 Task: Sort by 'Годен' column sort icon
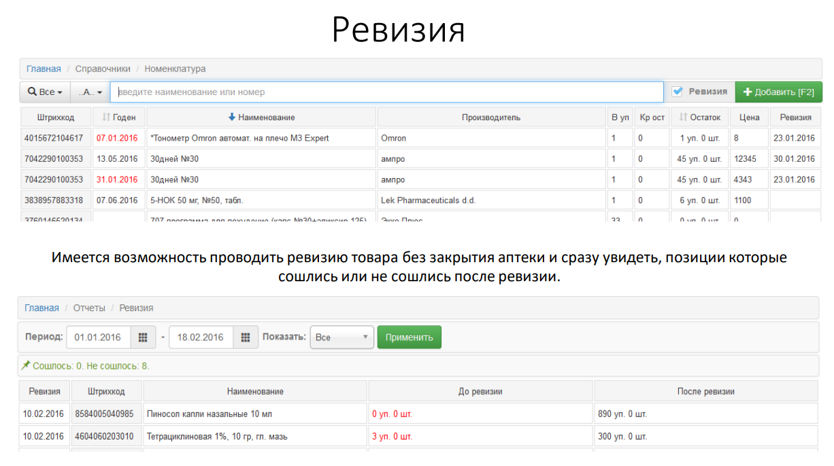coord(106,118)
